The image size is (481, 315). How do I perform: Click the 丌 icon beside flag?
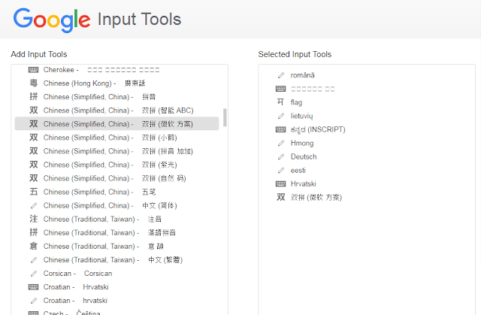(x=280, y=101)
